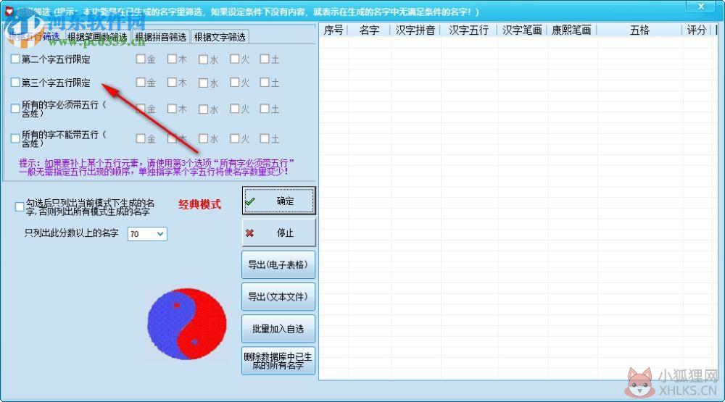Check 金 in 第三个字五行限定 row
Viewport: 725px width, 402px height.
click(x=141, y=83)
